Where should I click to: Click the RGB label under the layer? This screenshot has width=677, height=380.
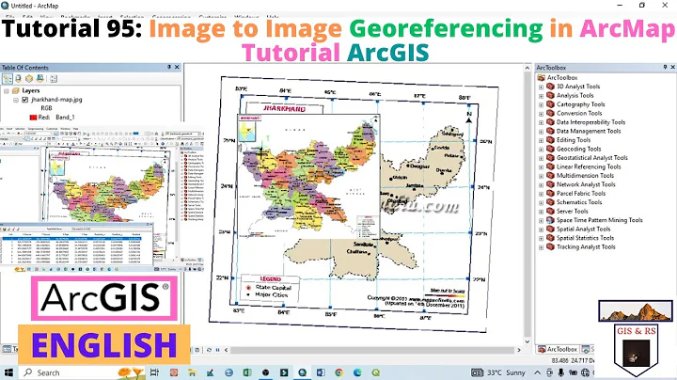tap(46, 108)
